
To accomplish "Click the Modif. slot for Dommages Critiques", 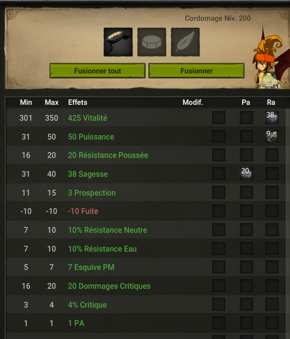I will pyautogui.click(x=218, y=285).
